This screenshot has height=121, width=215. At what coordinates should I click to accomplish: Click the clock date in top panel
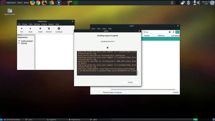pyautogui.click(x=206, y=3)
